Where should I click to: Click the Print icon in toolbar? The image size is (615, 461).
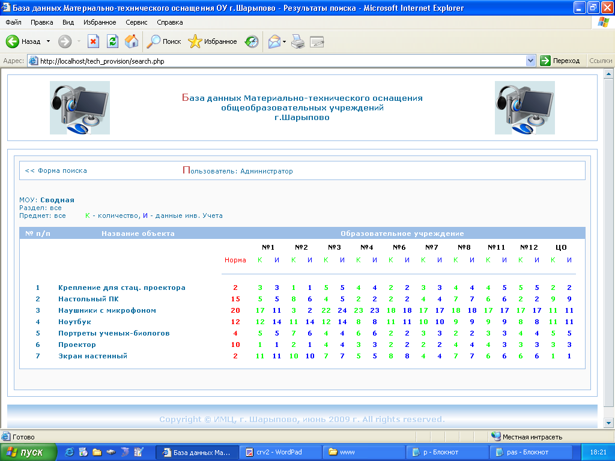(x=298, y=41)
